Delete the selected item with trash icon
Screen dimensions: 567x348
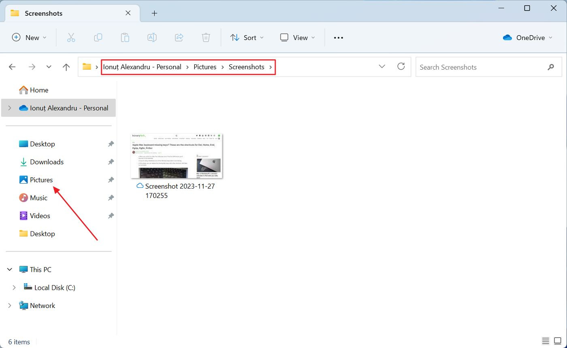coord(206,37)
